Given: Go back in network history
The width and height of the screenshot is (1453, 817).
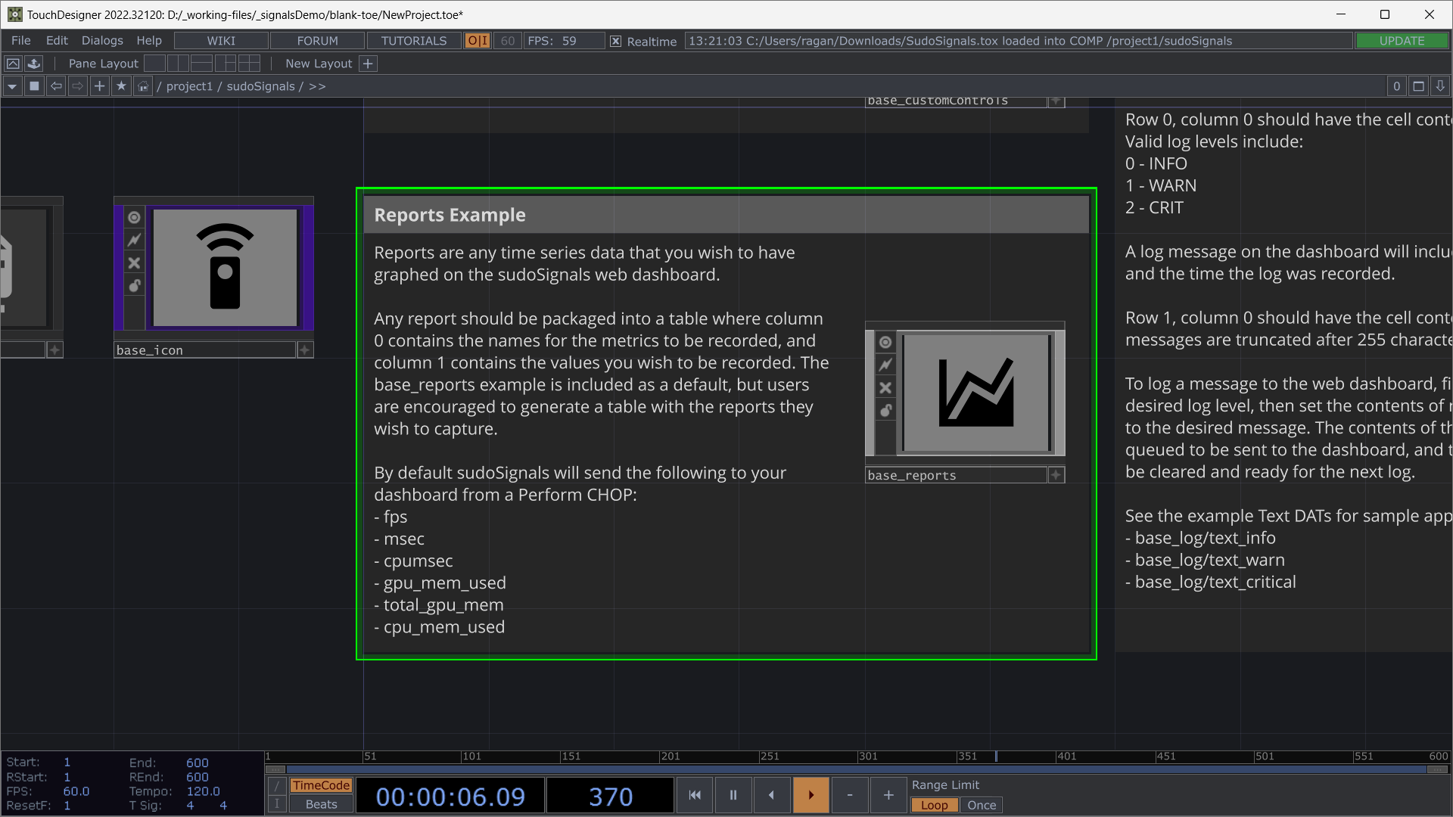Looking at the screenshot, I should pos(56,86).
